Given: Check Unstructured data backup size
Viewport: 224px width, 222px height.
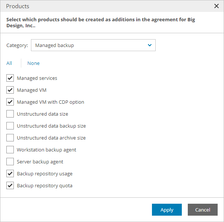Looking at the screenshot, I should (x=10, y=126).
